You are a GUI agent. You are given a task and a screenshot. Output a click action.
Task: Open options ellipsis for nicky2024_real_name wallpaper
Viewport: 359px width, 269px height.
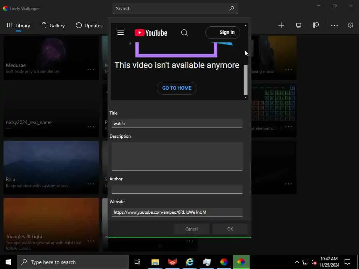(x=91, y=127)
